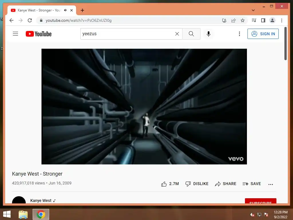Open more actions ellipsis below video
Viewport: 293px width, 220px height.
pos(270,184)
